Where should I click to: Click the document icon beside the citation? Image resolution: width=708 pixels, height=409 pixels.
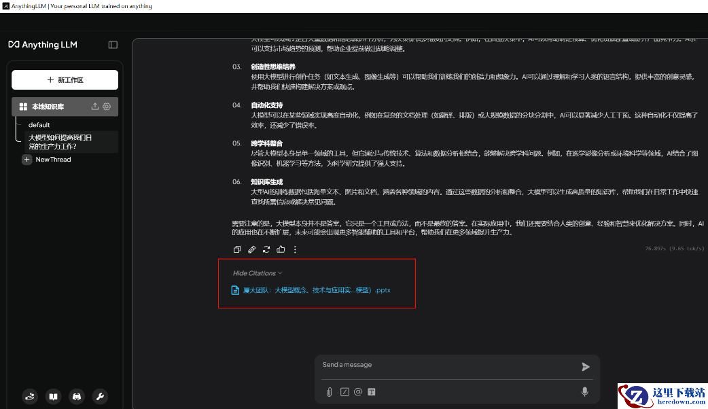tap(235, 290)
